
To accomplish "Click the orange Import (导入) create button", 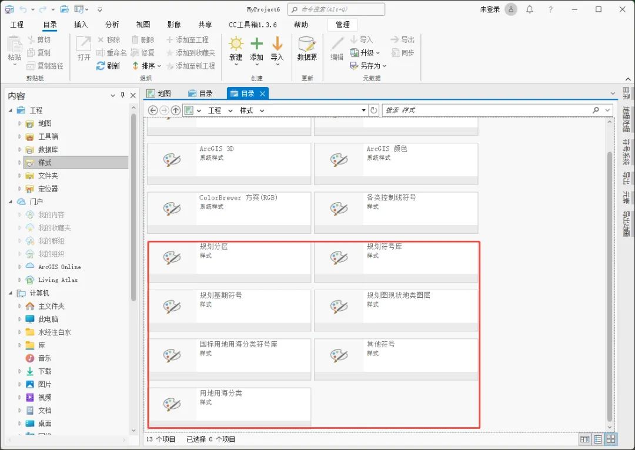I will tap(277, 51).
